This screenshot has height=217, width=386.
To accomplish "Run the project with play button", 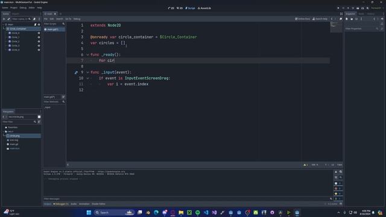I will [338, 8].
